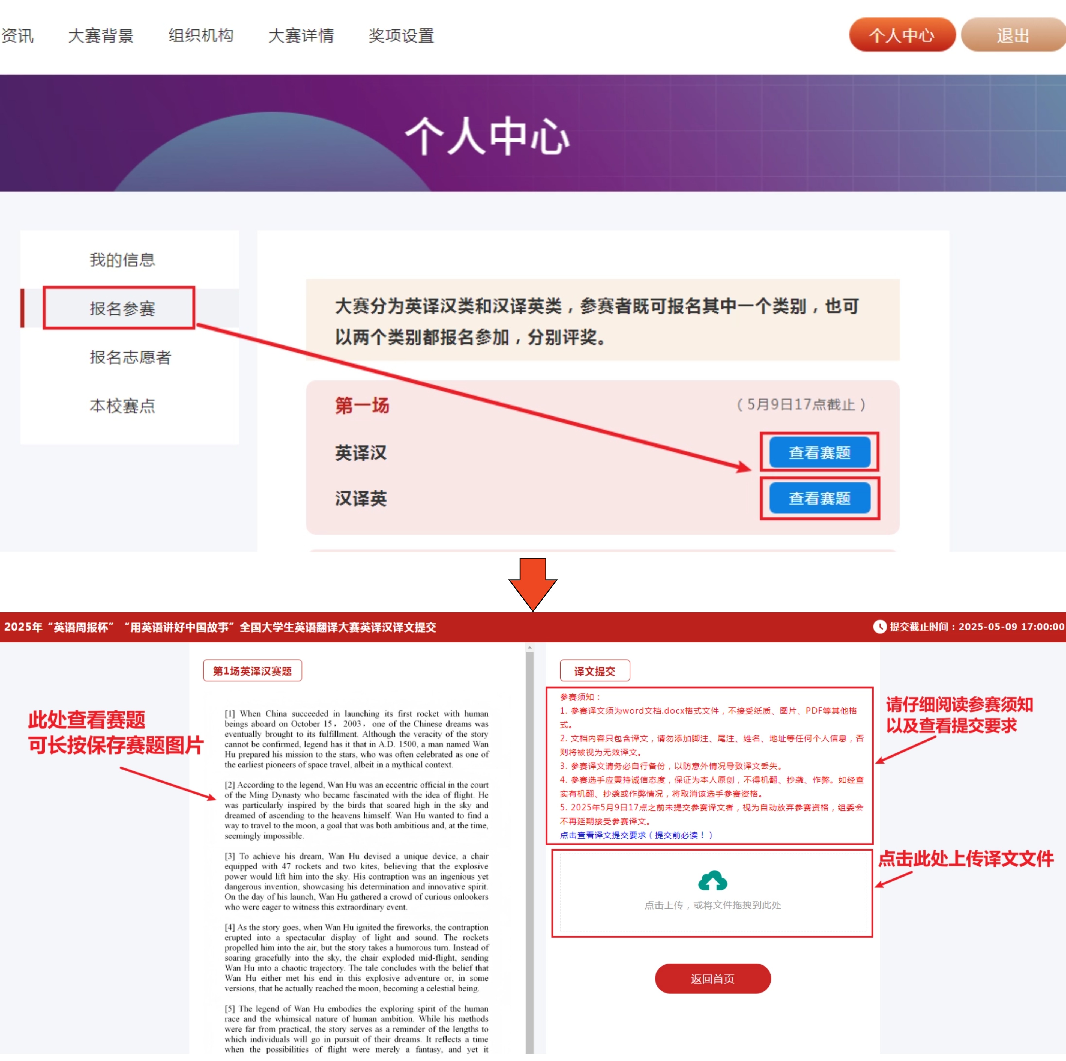Select 报名参赛 in the sidebar
Image resolution: width=1066 pixels, height=1061 pixels.
pos(122,308)
